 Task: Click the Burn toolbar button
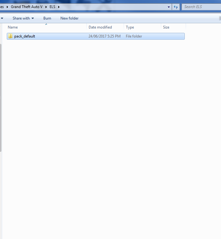click(x=47, y=18)
